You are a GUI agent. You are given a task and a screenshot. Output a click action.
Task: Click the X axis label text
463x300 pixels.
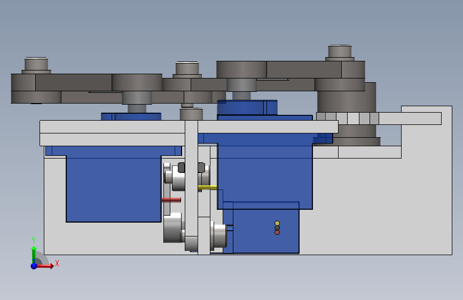pyautogui.click(x=57, y=263)
